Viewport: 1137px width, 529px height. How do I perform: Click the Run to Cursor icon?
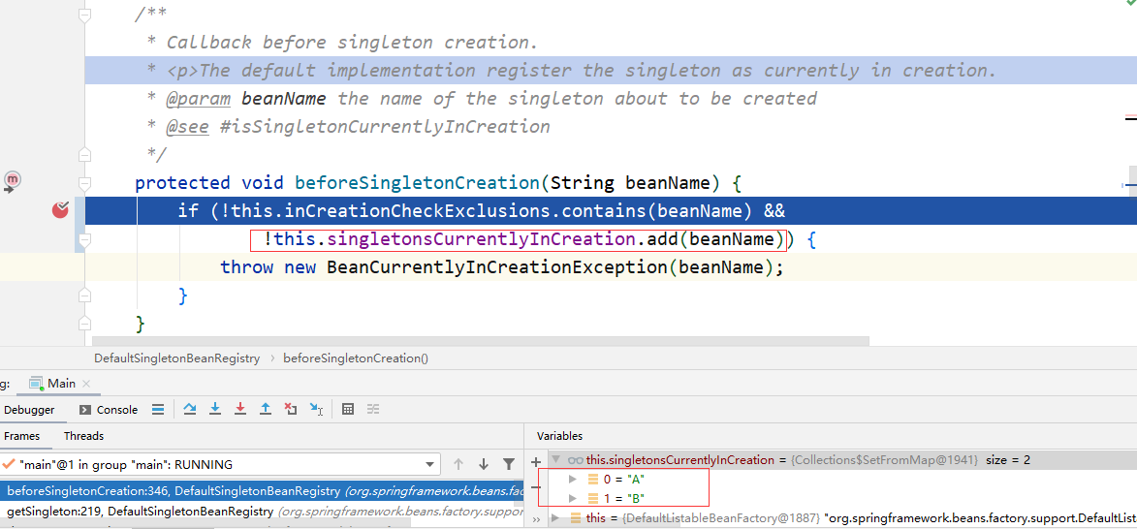coord(316,410)
